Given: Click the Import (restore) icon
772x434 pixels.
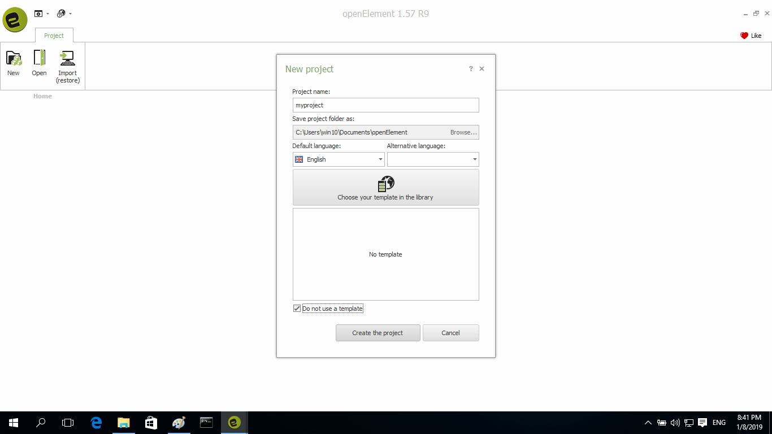Looking at the screenshot, I should click(x=68, y=58).
